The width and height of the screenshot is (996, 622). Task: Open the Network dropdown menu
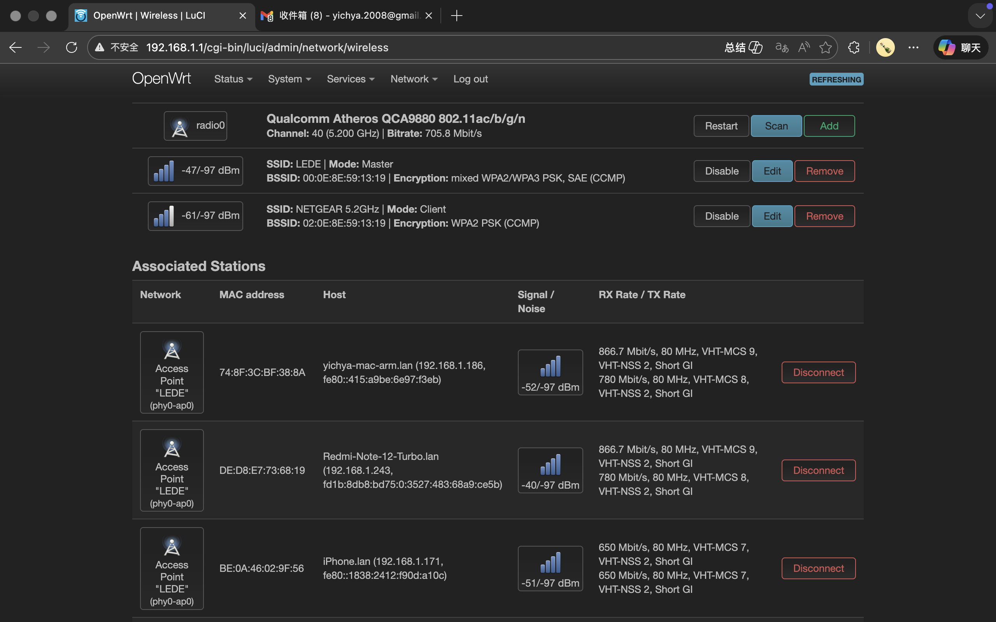(x=414, y=79)
